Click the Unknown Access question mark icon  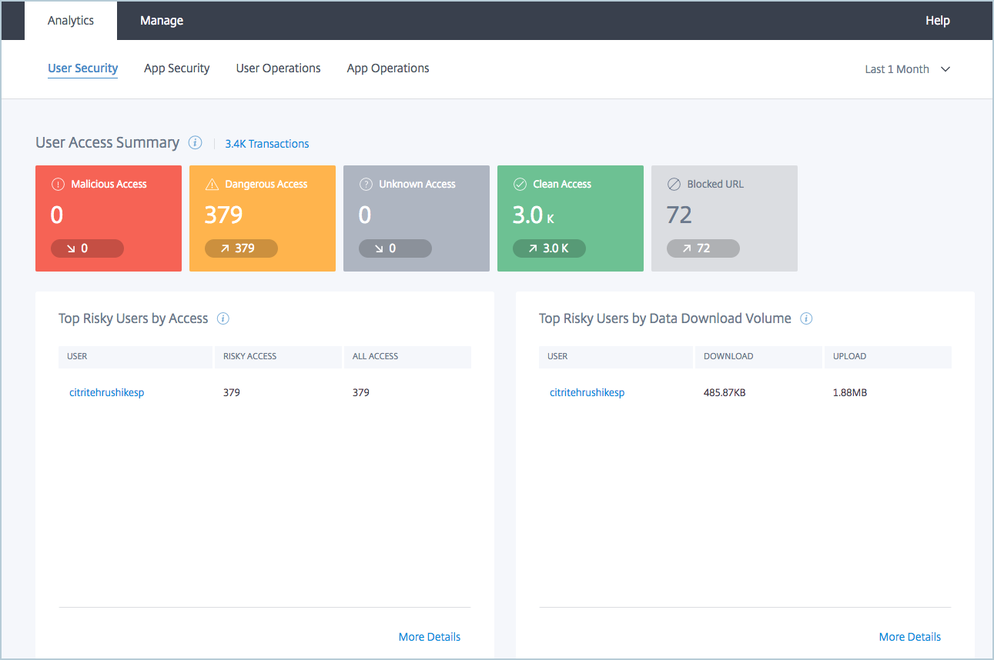click(x=366, y=185)
